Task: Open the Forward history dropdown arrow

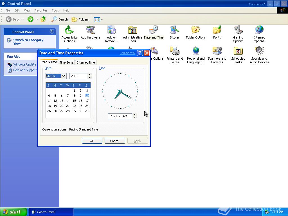Action: [x=37, y=19]
